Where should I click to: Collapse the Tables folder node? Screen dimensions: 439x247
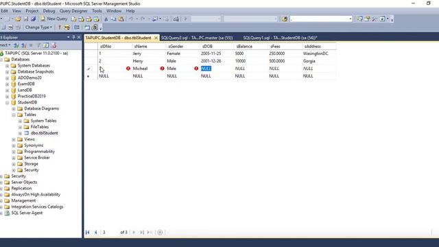click(x=14, y=115)
